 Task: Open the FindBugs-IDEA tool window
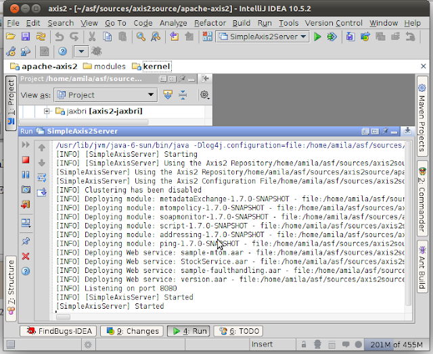tap(58, 331)
